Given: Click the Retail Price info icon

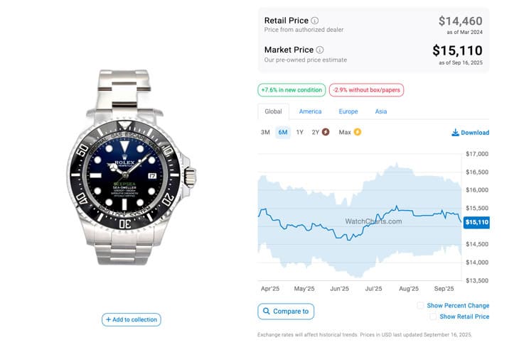Looking at the screenshot, I should pyautogui.click(x=315, y=21).
